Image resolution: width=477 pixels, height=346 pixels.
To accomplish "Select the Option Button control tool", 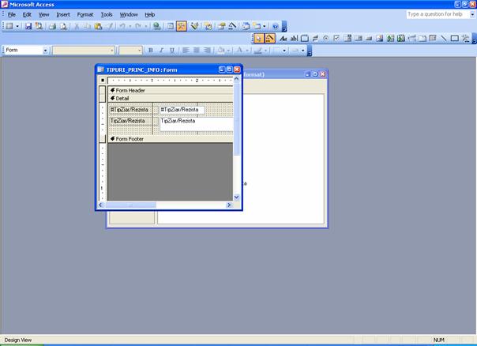I will point(326,38).
